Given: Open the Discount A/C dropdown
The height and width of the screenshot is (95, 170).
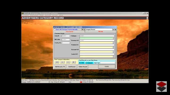Looking at the screenshot, I should (113, 52).
